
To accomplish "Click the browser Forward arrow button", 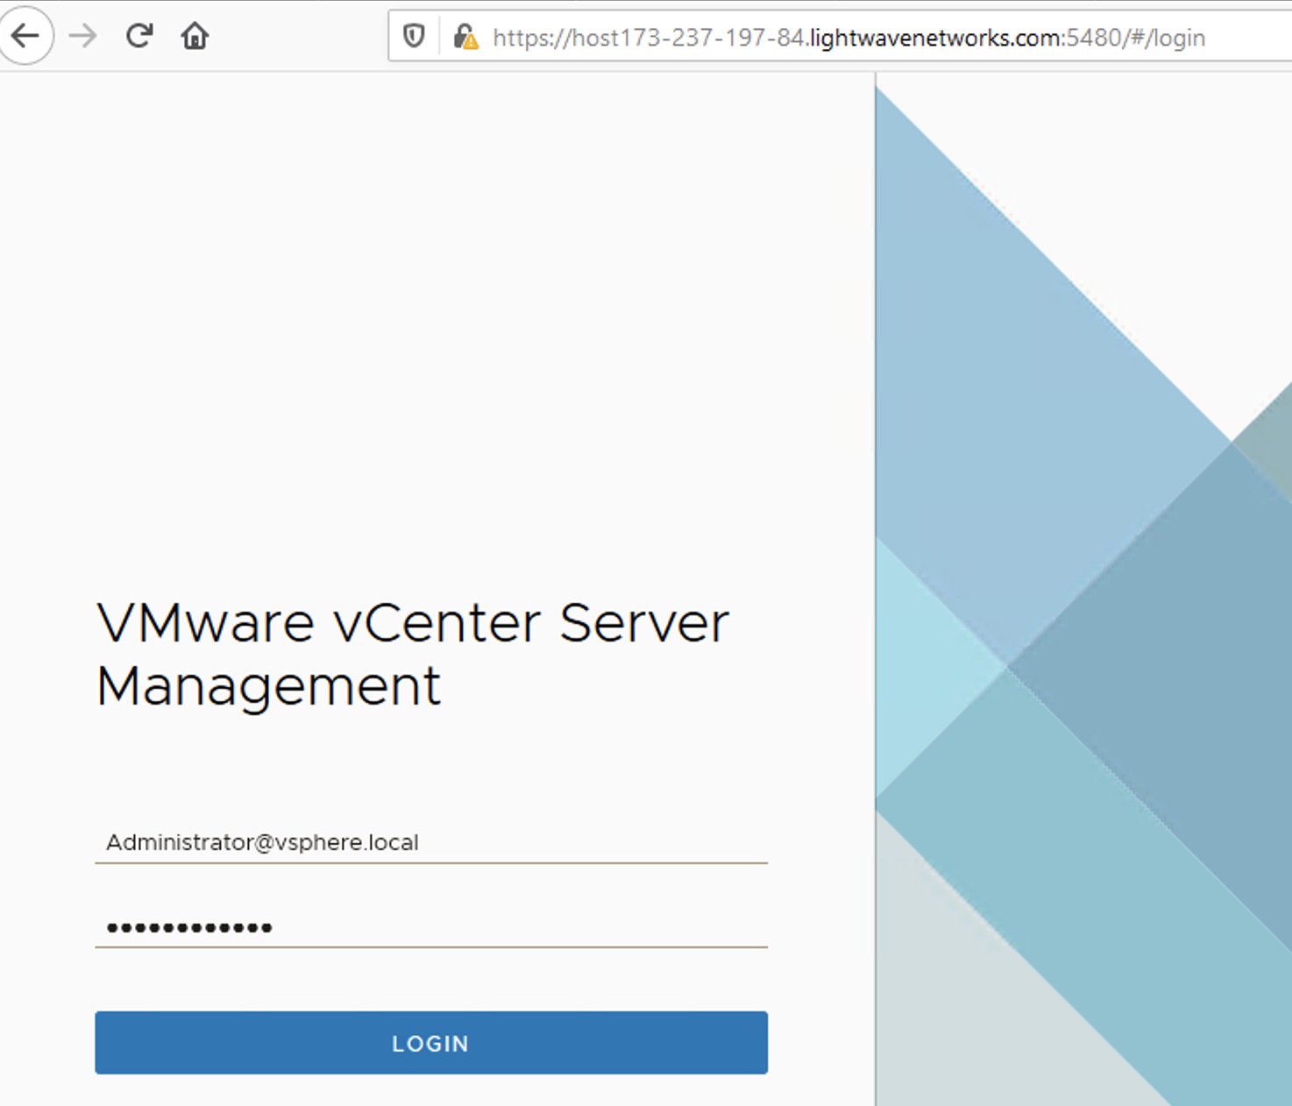I will (x=83, y=36).
